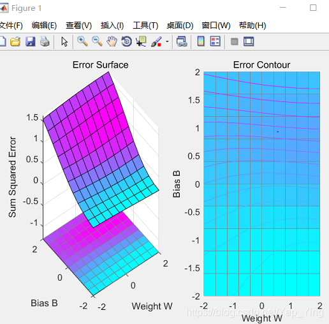
Task: Open the 文件(F) menu
Action: 11,26
